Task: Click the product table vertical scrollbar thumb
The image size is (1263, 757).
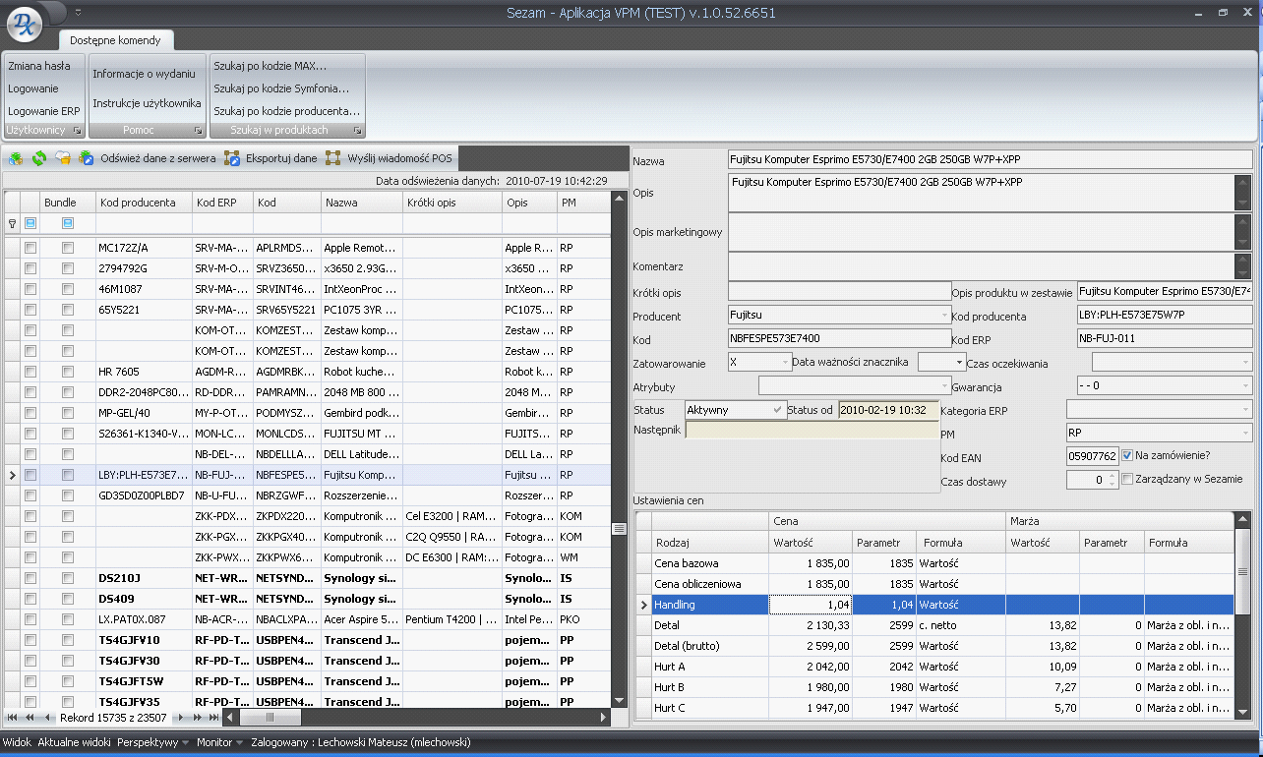Action: (619, 529)
